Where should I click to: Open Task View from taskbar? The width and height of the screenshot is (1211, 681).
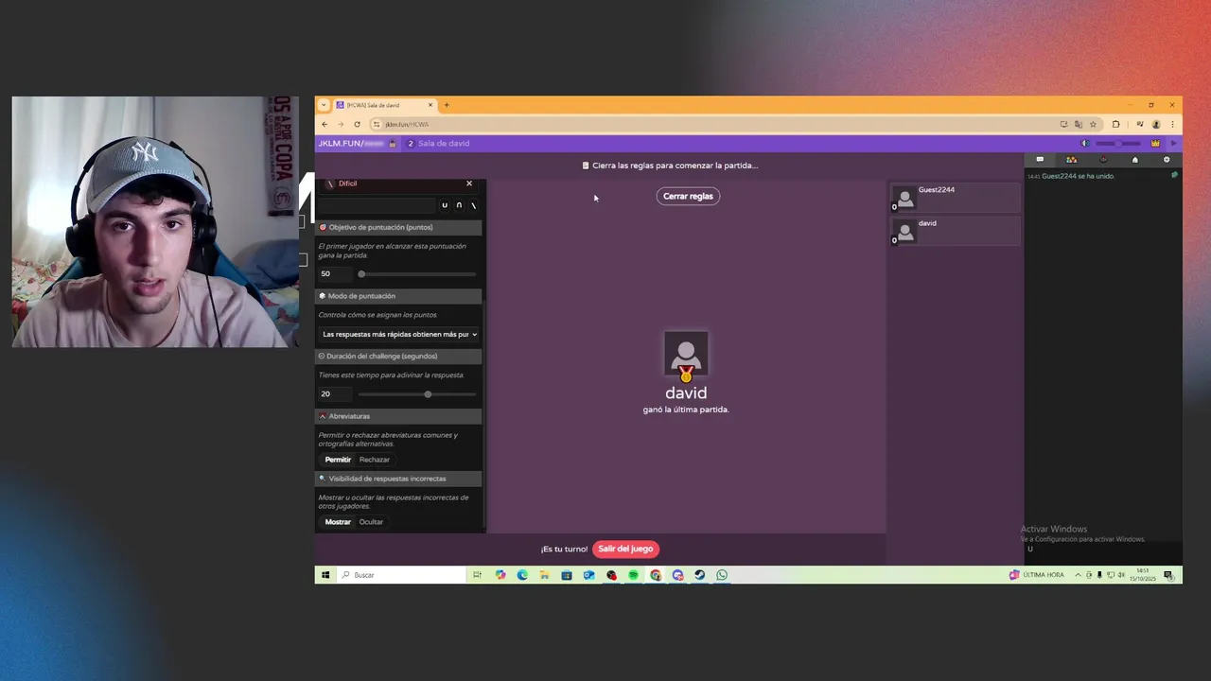pos(478,575)
